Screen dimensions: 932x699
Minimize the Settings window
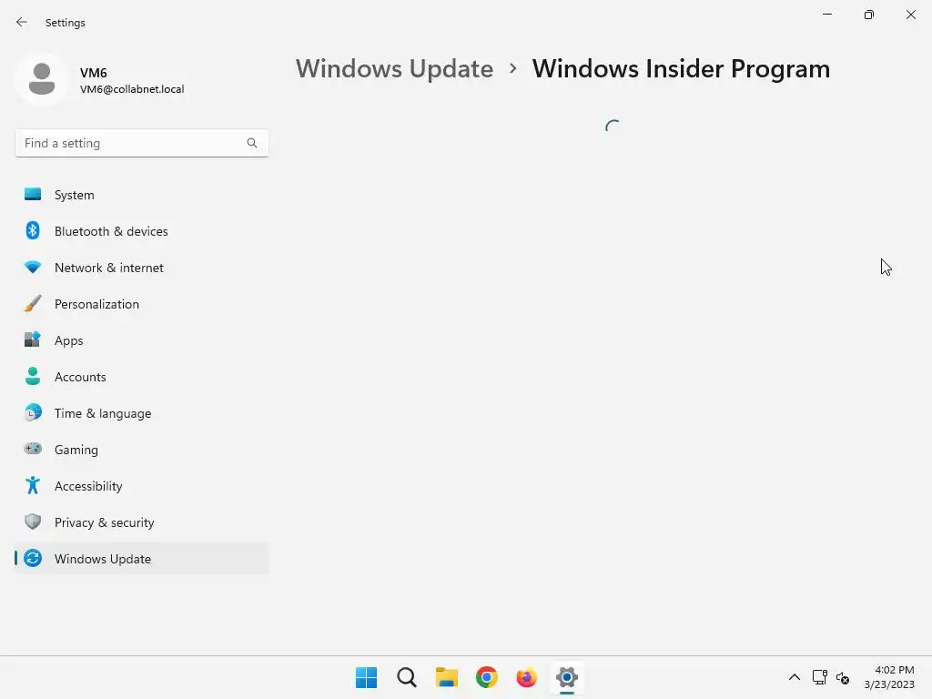coord(827,15)
